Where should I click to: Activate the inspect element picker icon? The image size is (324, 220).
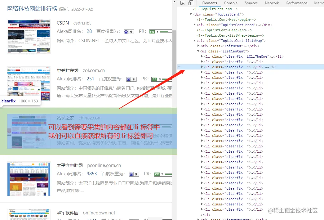[182, 3]
